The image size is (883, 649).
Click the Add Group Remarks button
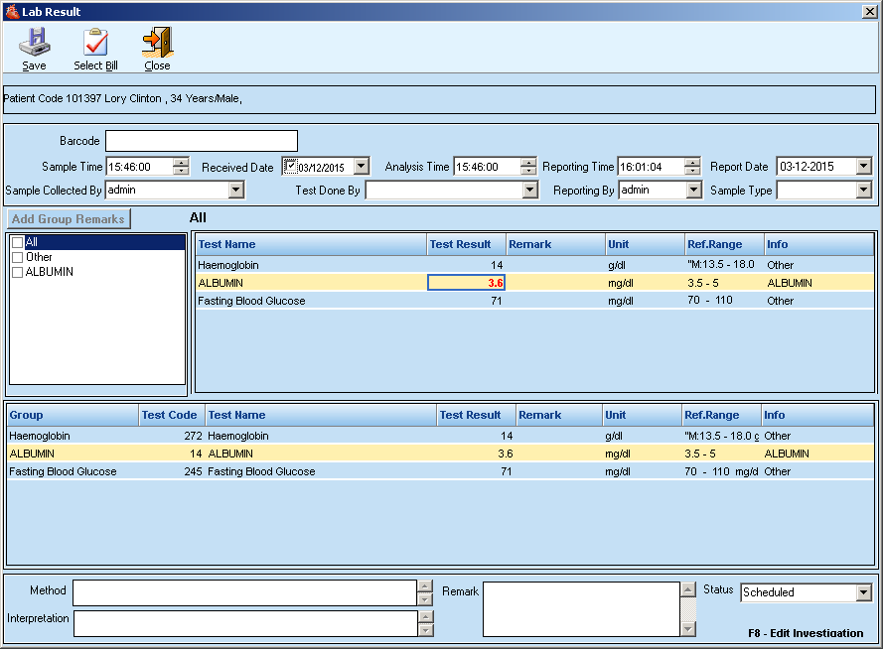pyautogui.click(x=68, y=219)
